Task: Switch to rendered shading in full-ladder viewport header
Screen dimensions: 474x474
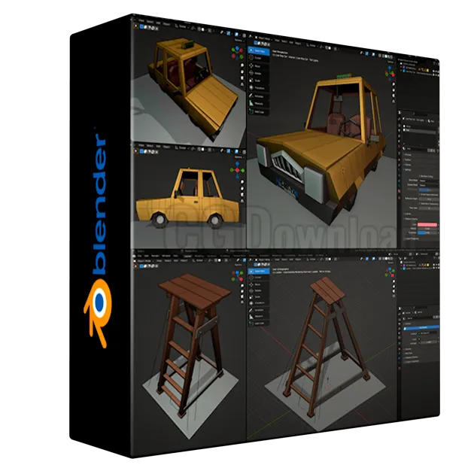Action: tap(391, 259)
